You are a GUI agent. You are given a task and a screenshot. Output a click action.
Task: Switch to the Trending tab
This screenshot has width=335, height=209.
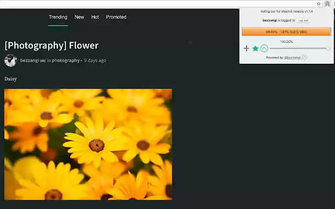click(58, 17)
